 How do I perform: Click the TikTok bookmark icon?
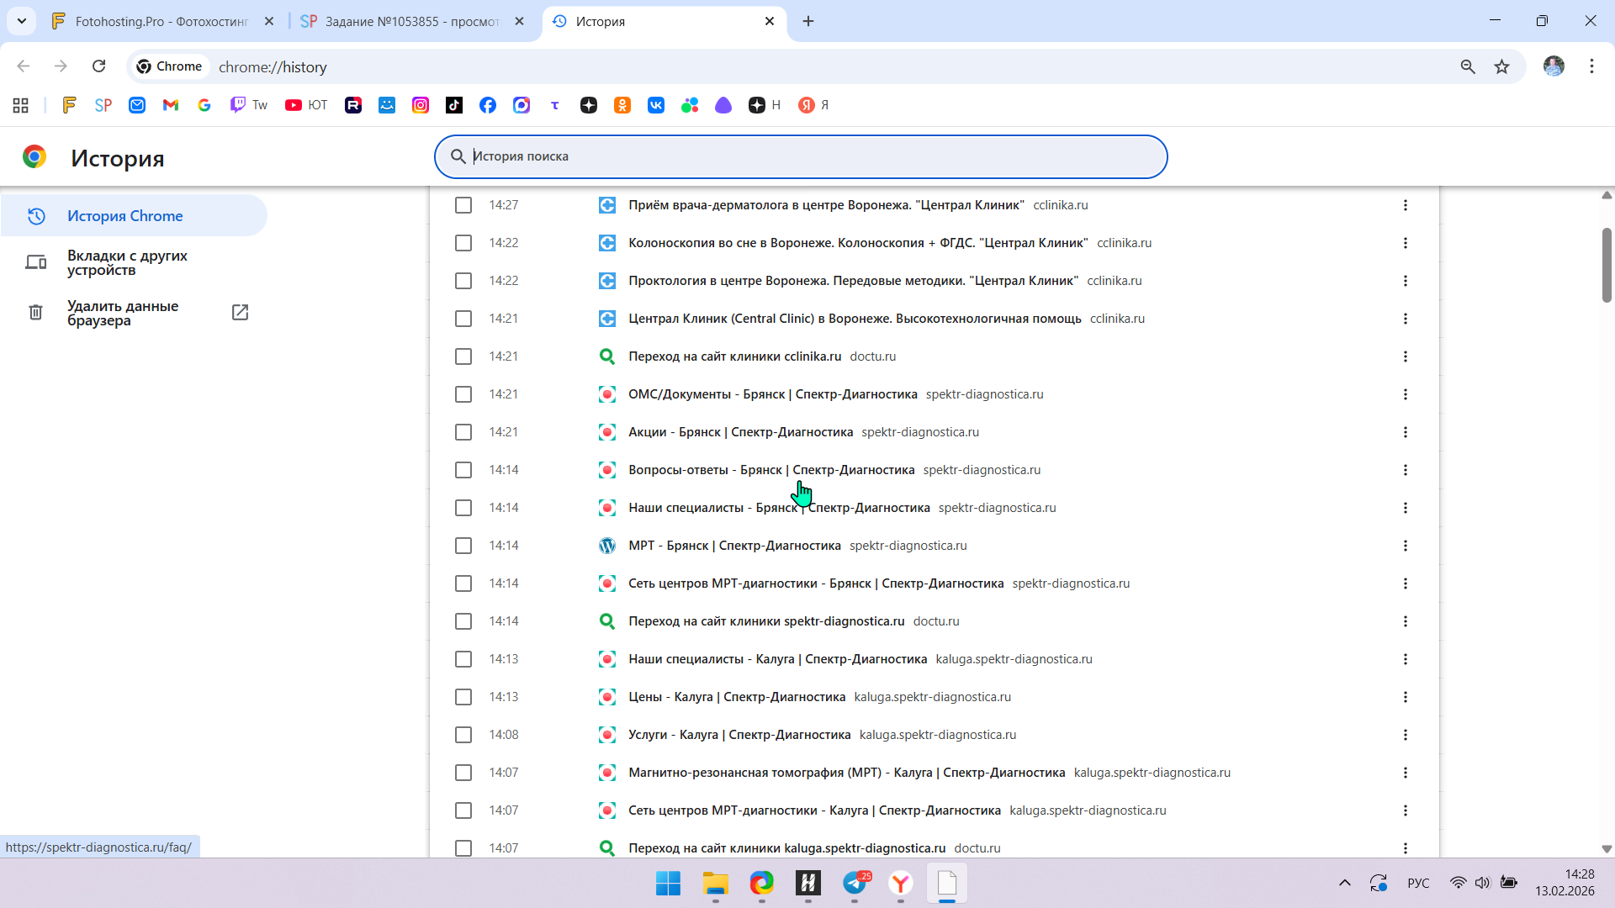pyautogui.click(x=454, y=105)
